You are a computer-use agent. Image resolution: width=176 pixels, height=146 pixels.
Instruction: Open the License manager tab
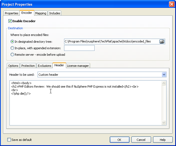[78, 66]
